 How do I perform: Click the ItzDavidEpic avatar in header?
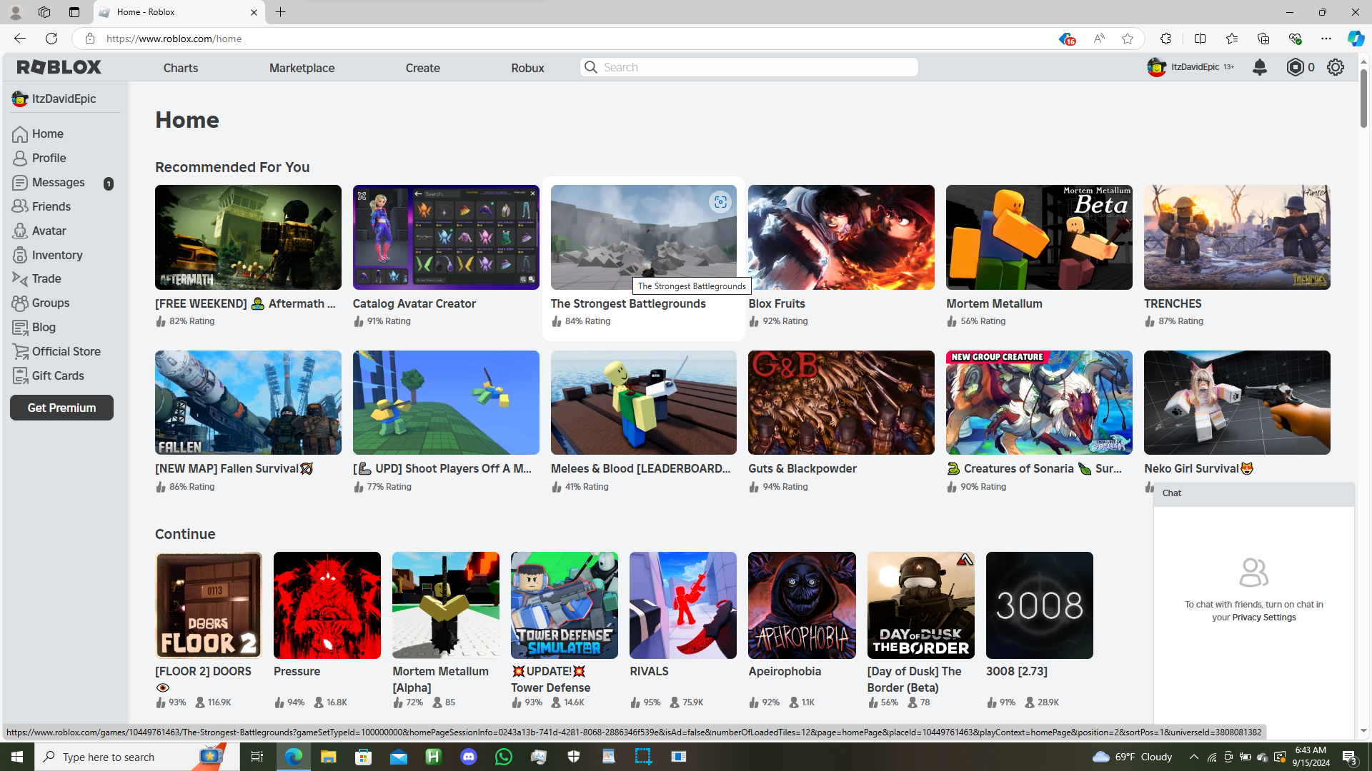point(1157,67)
